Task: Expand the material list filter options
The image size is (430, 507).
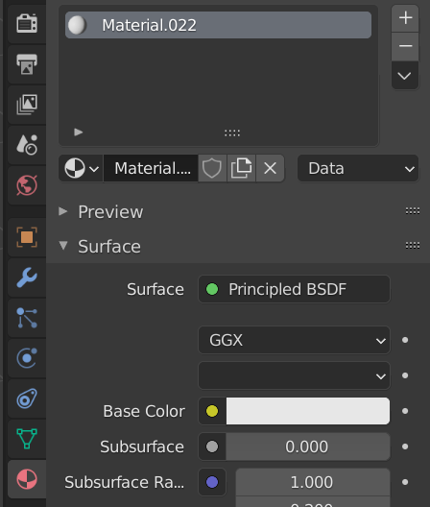Action: pos(79,132)
